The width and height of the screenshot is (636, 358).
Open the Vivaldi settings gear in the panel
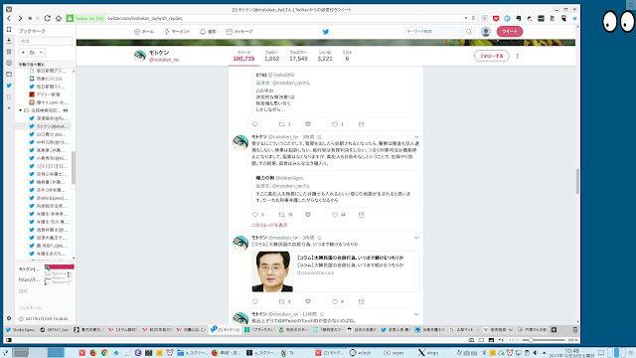9,318
